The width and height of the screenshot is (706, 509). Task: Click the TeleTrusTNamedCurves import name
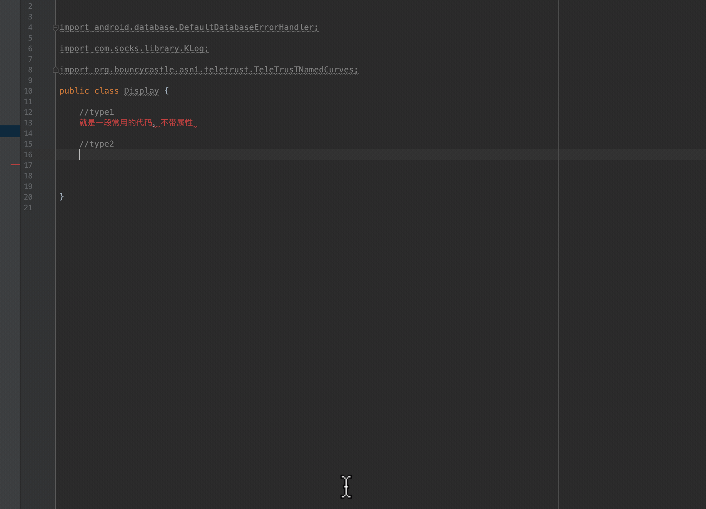click(x=303, y=70)
